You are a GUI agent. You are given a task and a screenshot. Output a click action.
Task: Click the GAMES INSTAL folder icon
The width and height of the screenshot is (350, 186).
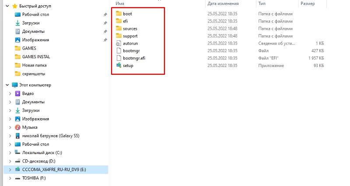(17, 57)
